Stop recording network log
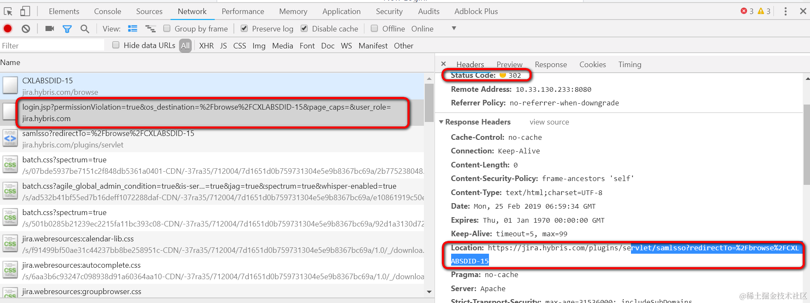The height and width of the screenshot is (303, 810). pyautogui.click(x=8, y=28)
